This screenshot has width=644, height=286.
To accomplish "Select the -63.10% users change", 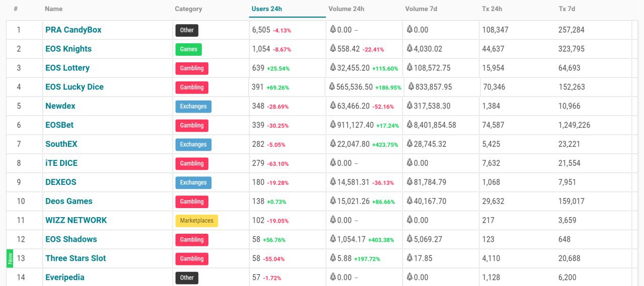I will [x=278, y=164].
